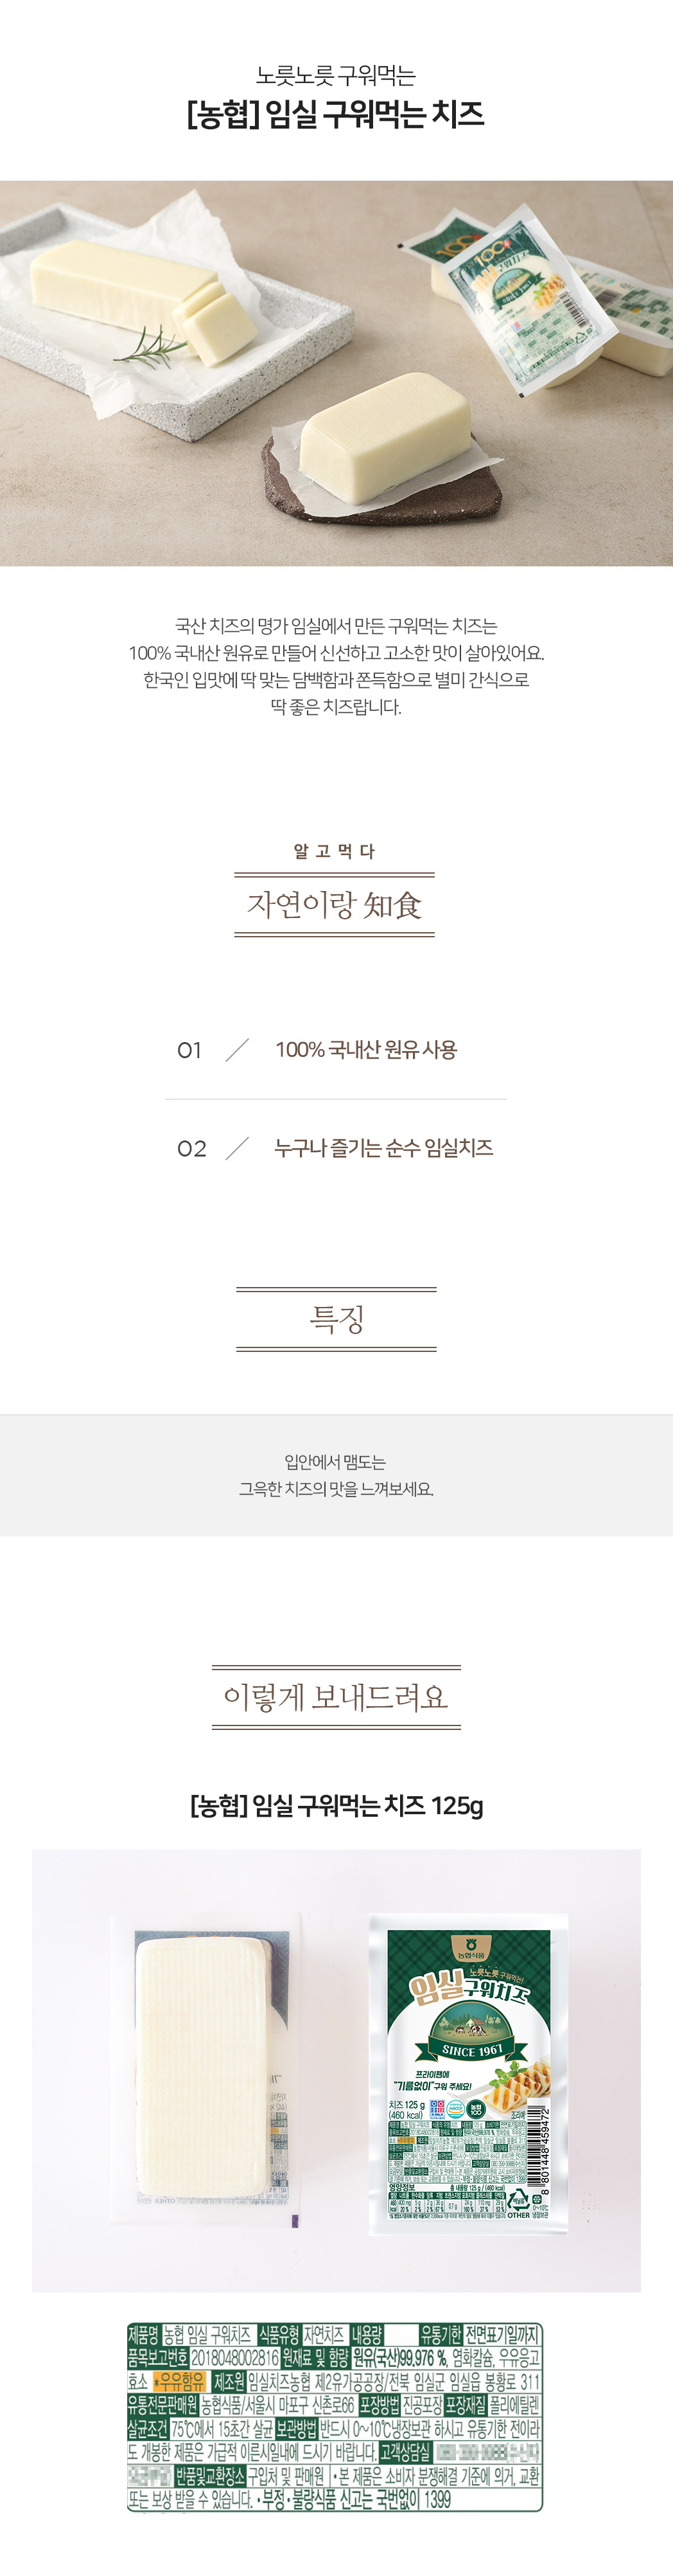The width and height of the screenshot is (673, 2576).
Task: Click the SINCE 1961 emblem on package
Action: (x=471, y=2049)
